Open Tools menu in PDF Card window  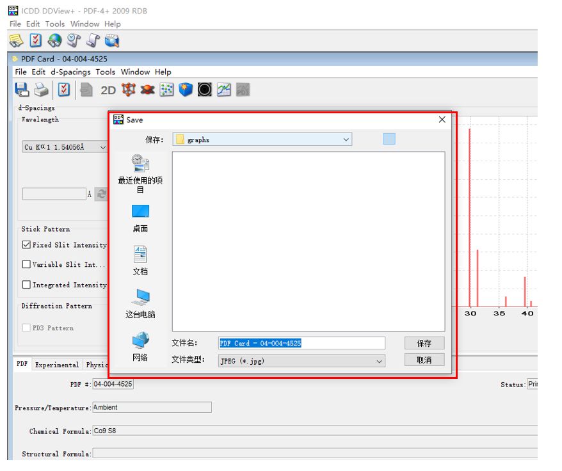[x=106, y=72]
